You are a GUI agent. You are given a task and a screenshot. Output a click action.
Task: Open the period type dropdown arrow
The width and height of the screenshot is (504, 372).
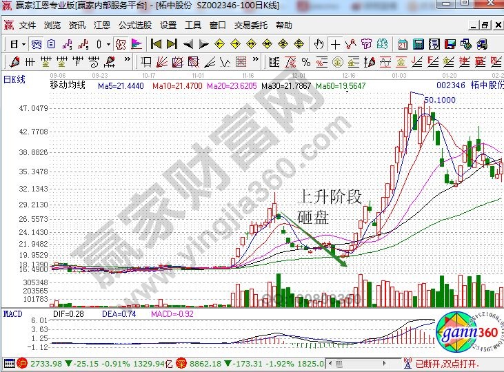click(23, 44)
